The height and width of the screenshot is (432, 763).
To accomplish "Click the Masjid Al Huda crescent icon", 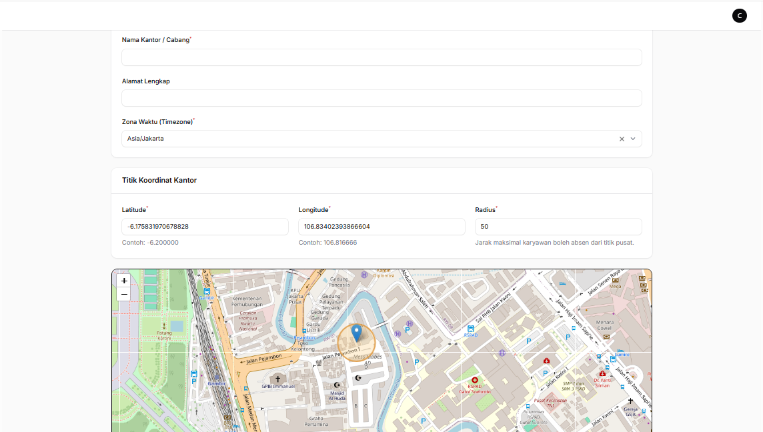I will (x=337, y=385).
